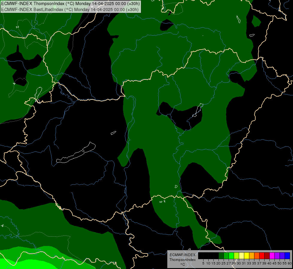
Task: Click the red 37–39 legend swatch
Action: [x=262, y=256]
